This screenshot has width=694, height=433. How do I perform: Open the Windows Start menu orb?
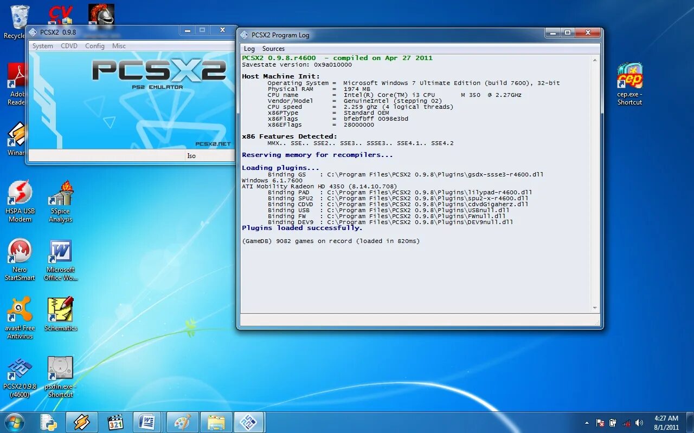pos(14,422)
